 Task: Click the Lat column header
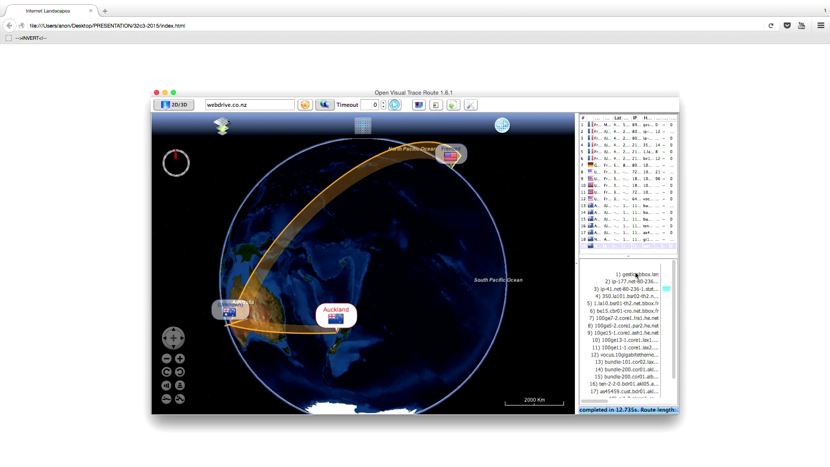[618, 118]
